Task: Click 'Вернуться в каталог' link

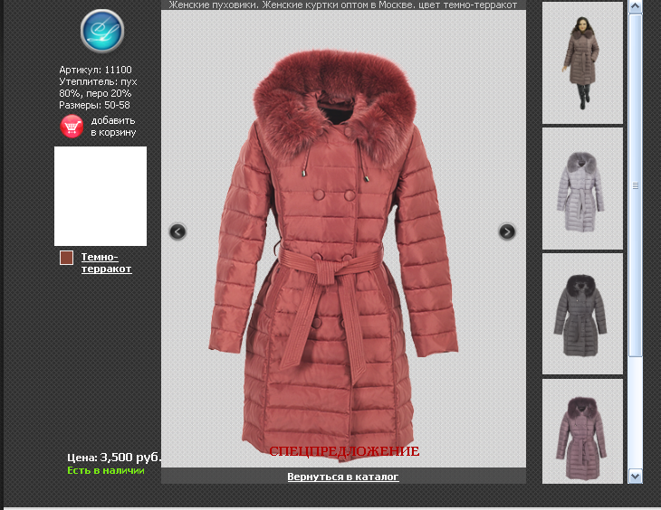Action: click(x=343, y=477)
